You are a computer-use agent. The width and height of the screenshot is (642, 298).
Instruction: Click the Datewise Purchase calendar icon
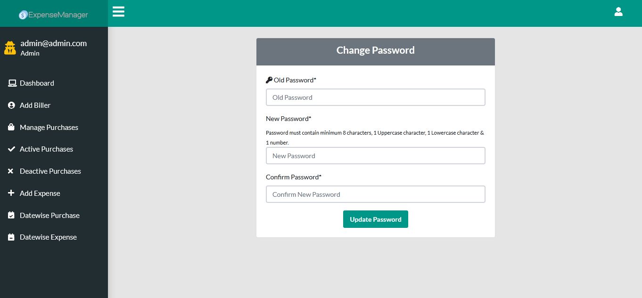coord(11,216)
